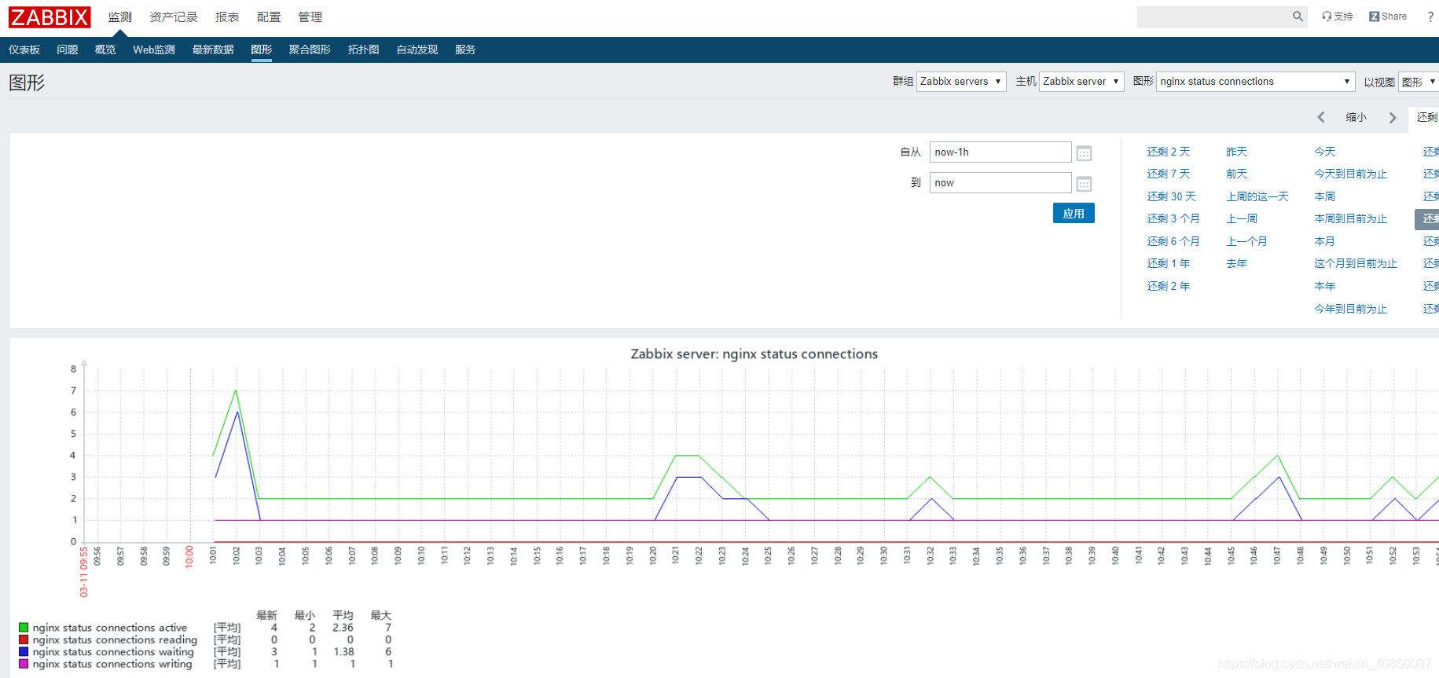Image resolution: width=1439 pixels, height=678 pixels.
Task: Select 还剩 30 天 time range
Action: click(x=1172, y=196)
